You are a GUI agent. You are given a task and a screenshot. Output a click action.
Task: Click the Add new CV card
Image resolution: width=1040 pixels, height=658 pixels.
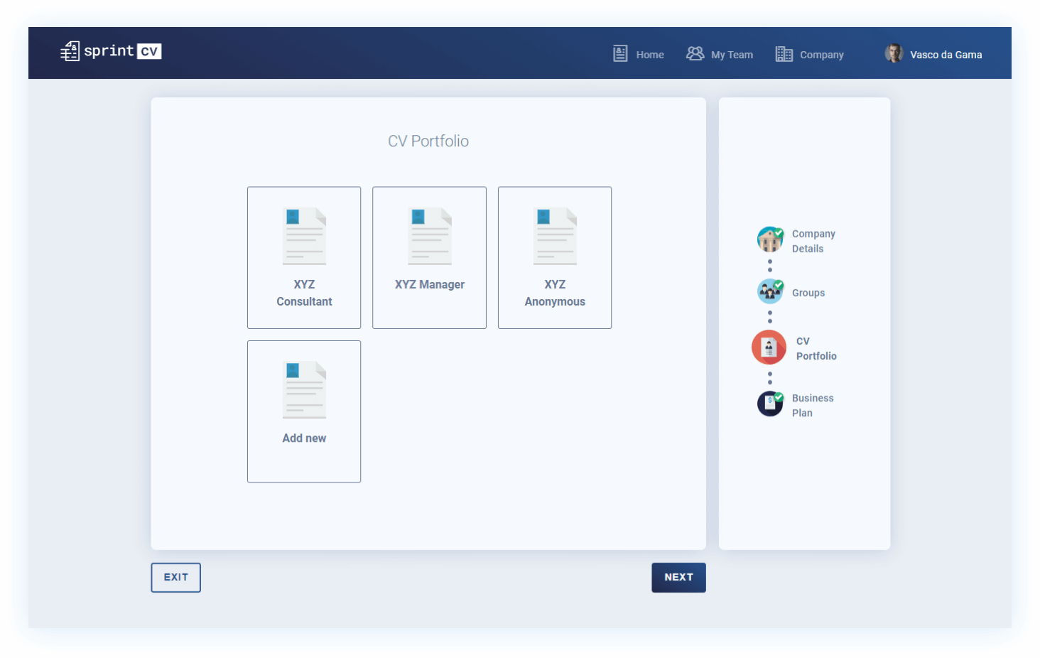coord(304,411)
